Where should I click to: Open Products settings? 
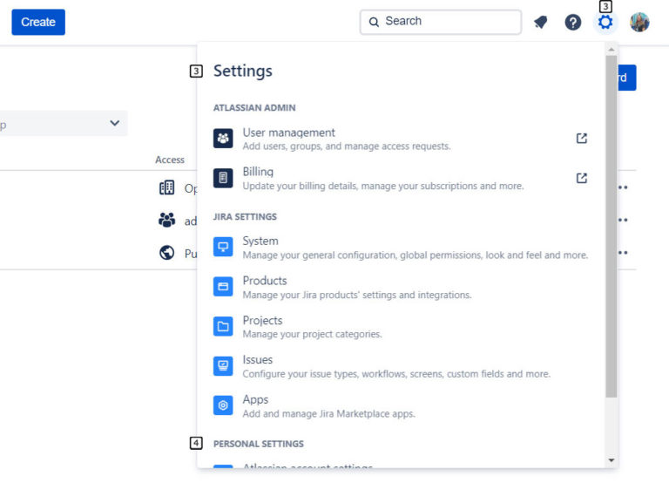click(x=401, y=287)
